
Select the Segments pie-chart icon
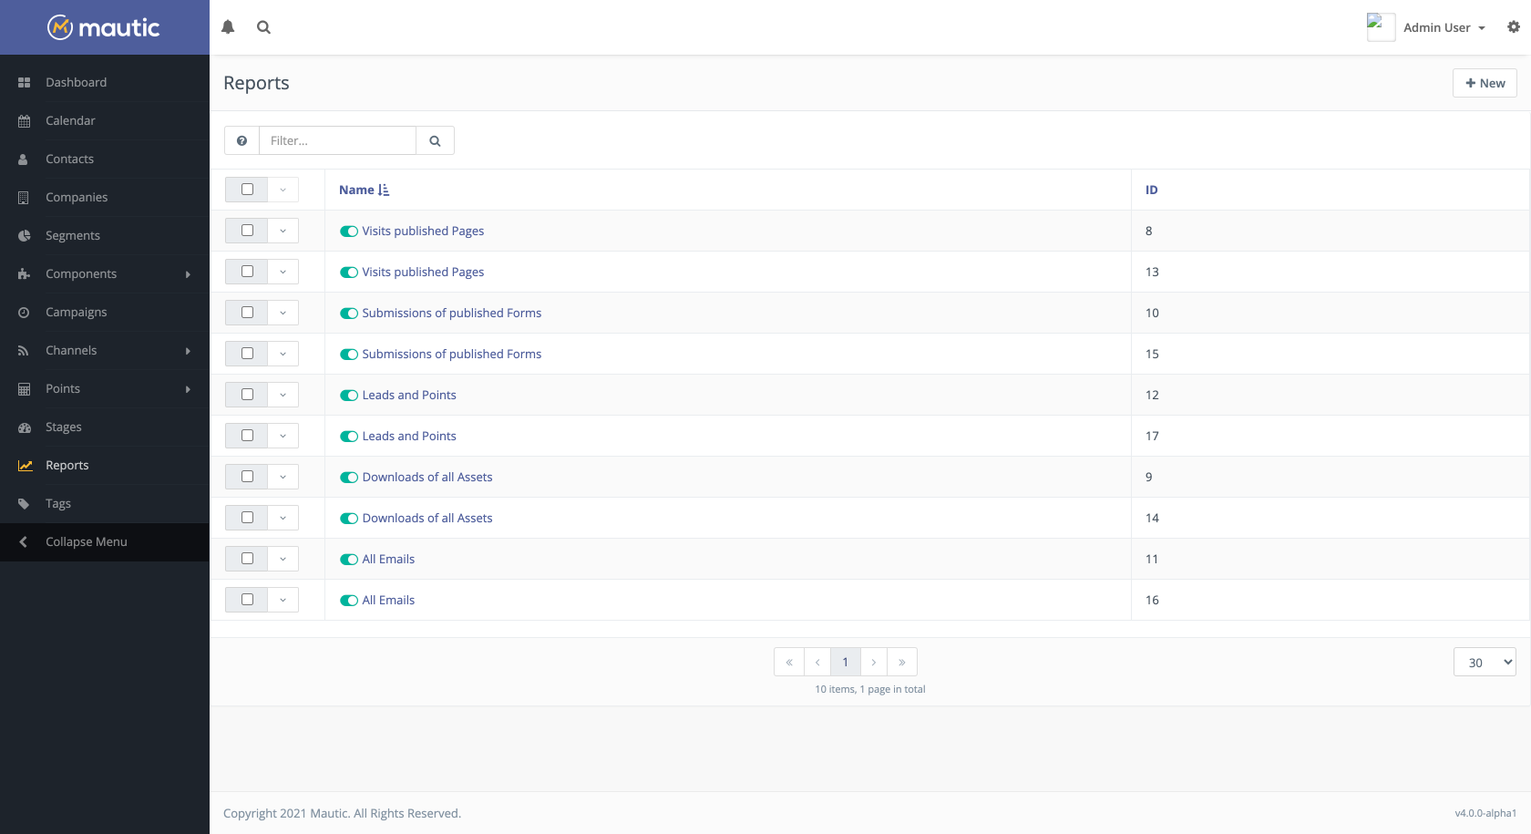coord(23,235)
